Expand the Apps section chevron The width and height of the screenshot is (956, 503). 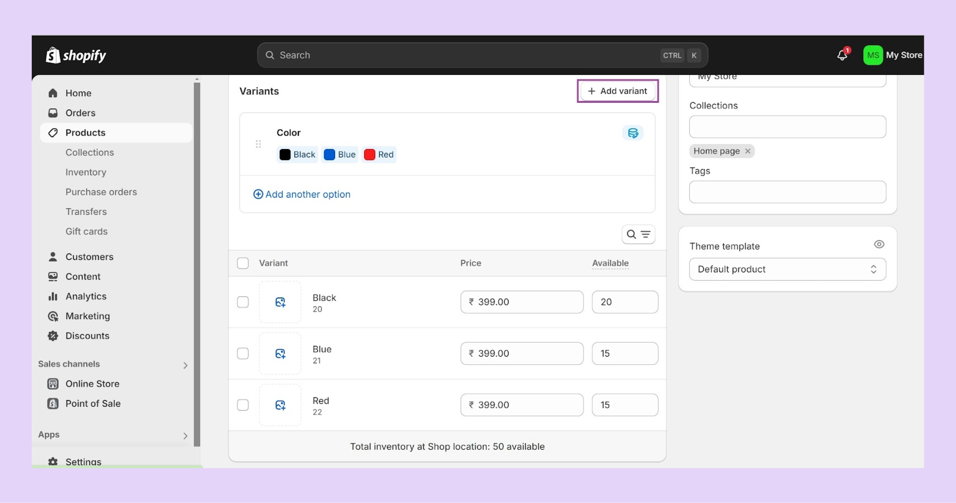coord(185,436)
